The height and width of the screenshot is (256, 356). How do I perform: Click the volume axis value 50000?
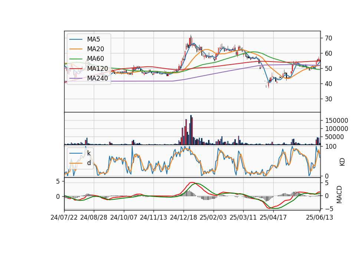tap(334, 137)
